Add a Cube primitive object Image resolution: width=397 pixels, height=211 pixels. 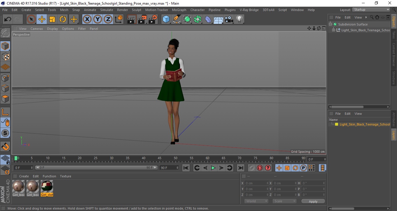tap(166, 19)
